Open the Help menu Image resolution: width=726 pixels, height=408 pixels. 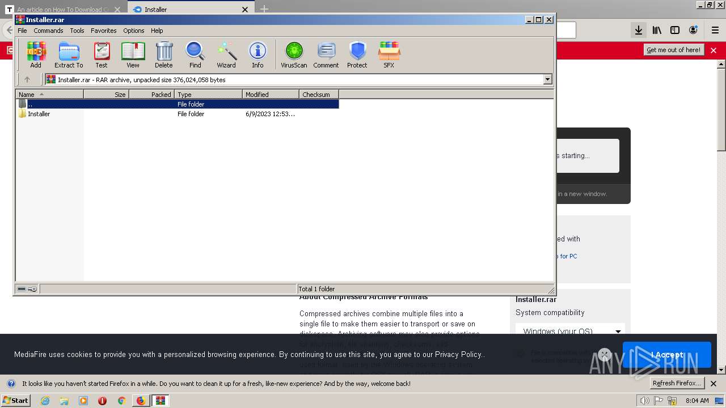coord(157,31)
